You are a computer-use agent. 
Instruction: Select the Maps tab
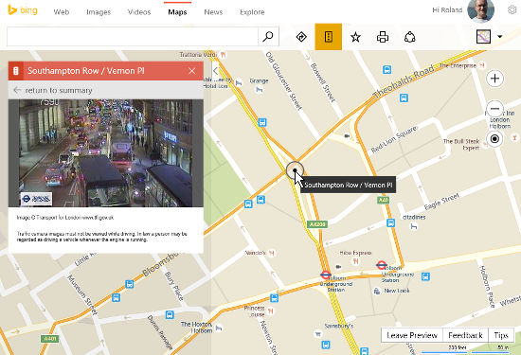point(177,12)
